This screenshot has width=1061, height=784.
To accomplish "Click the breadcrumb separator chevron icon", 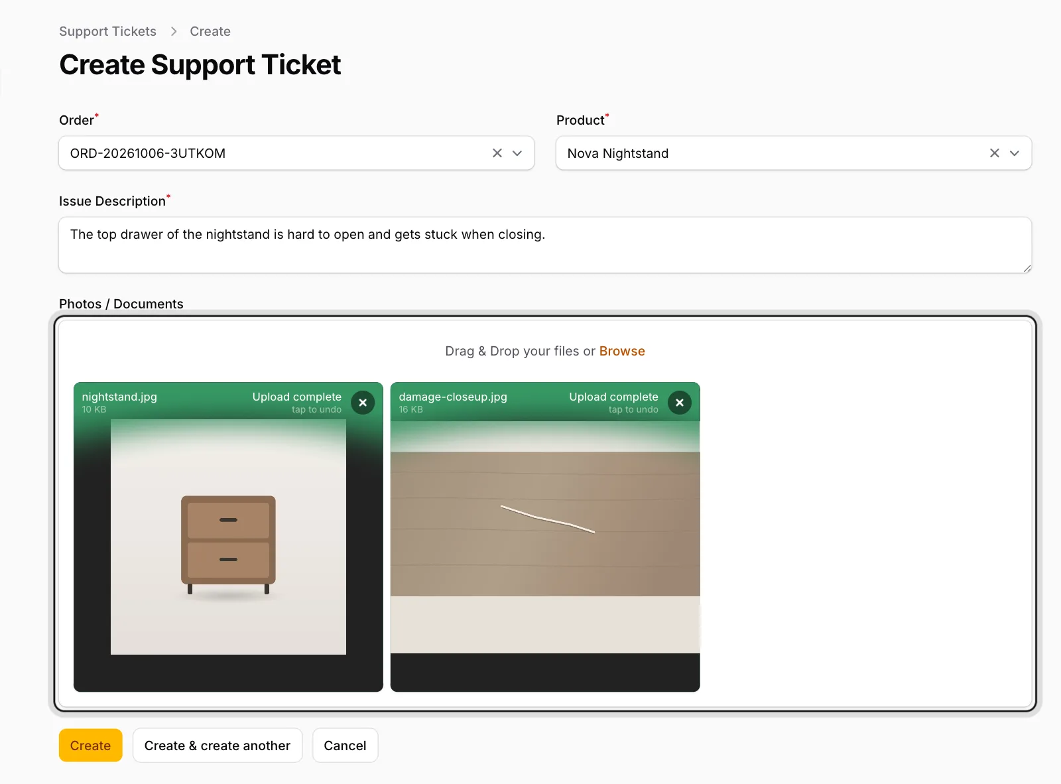I will (174, 31).
